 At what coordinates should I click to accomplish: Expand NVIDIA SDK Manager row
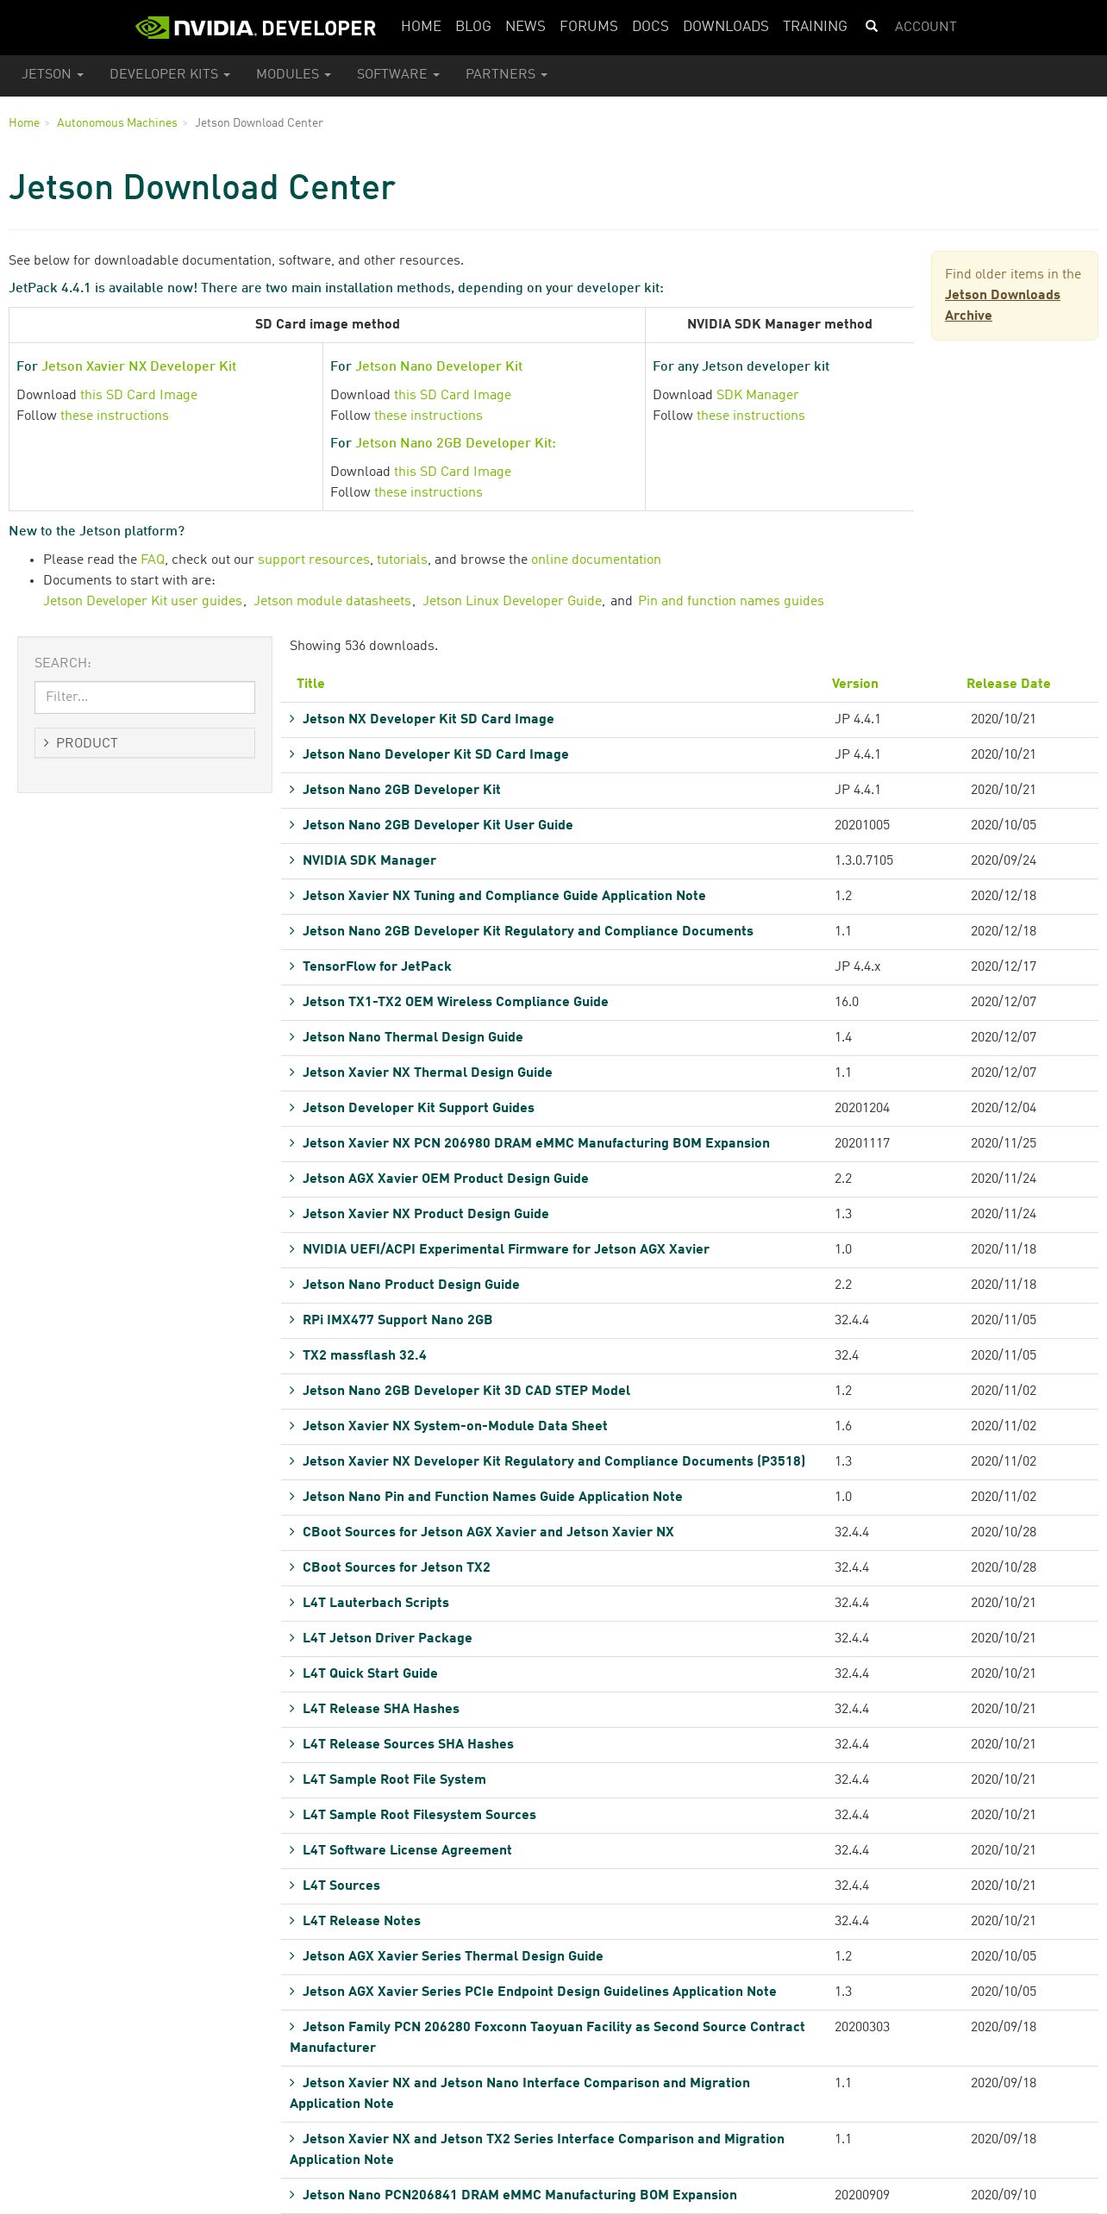[x=369, y=860]
